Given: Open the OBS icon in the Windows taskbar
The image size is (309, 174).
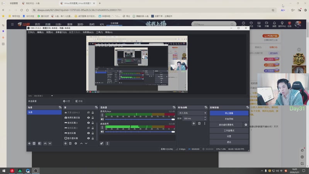Looking at the screenshot, I should [36, 171].
